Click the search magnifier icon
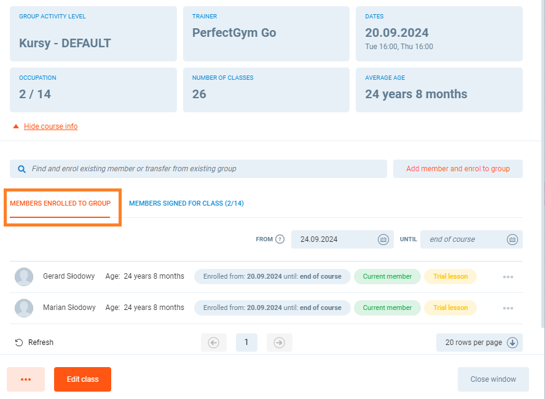 point(22,169)
